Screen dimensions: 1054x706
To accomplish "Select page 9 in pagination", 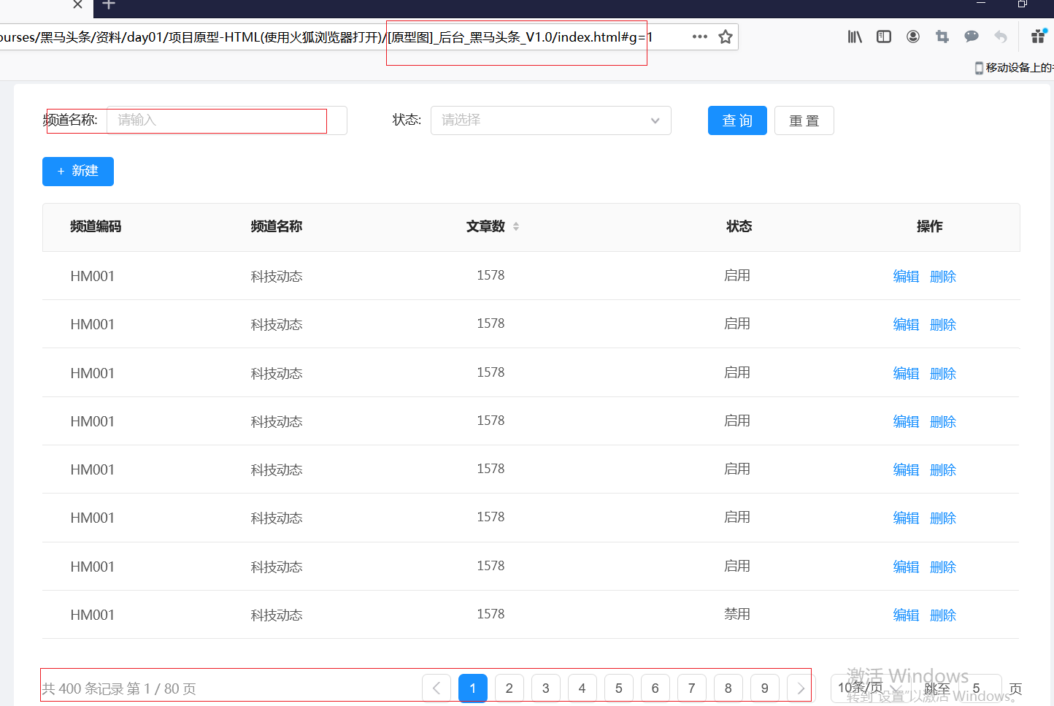I will pos(765,688).
